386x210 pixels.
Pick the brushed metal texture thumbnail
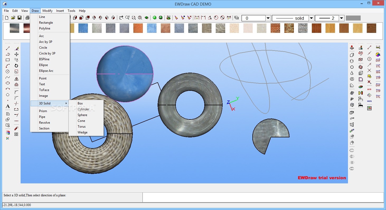15,28
